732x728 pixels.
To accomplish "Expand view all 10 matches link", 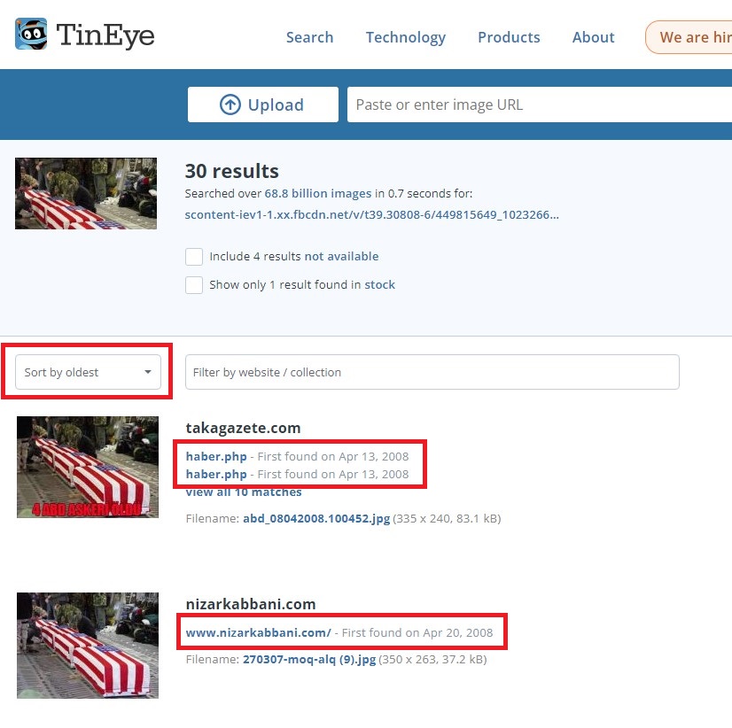I will 244,492.
